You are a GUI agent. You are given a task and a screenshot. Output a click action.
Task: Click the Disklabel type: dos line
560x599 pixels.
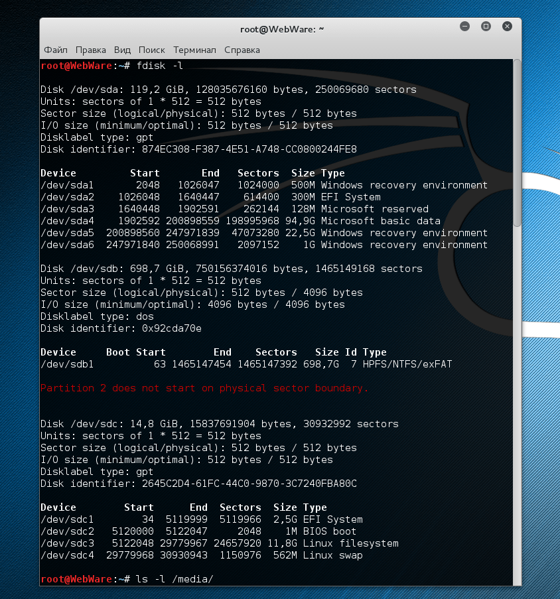97,316
